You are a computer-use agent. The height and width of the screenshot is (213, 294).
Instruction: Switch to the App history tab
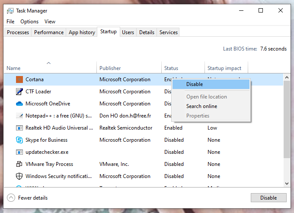pos(82,32)
